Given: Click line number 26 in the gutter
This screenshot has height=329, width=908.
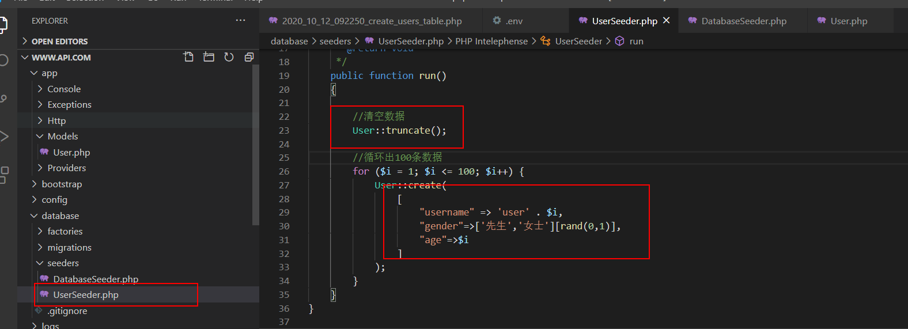Looking at the screenshot, I should point(284,171).
